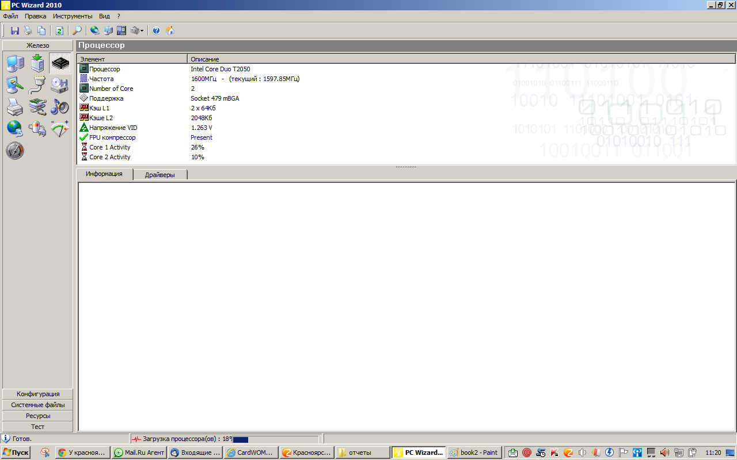Click the Socket 479 mBGA value
The height and width of the screenshot is (460, 737).
click(215, 98)
